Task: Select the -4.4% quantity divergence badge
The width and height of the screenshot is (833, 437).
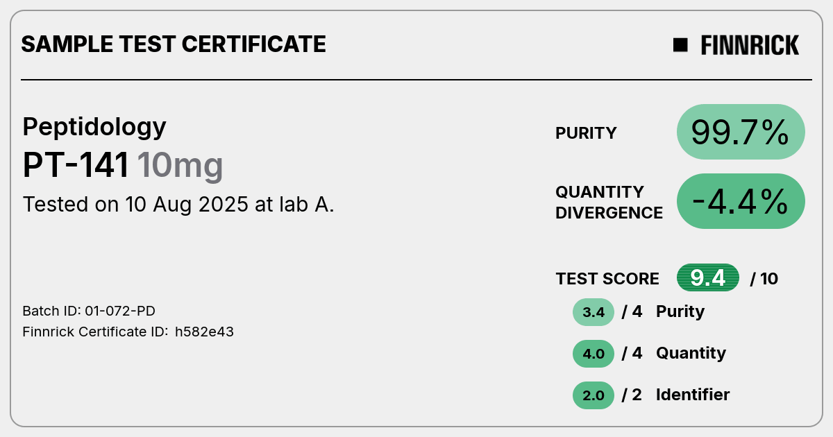Action: (x=741, y=201)
